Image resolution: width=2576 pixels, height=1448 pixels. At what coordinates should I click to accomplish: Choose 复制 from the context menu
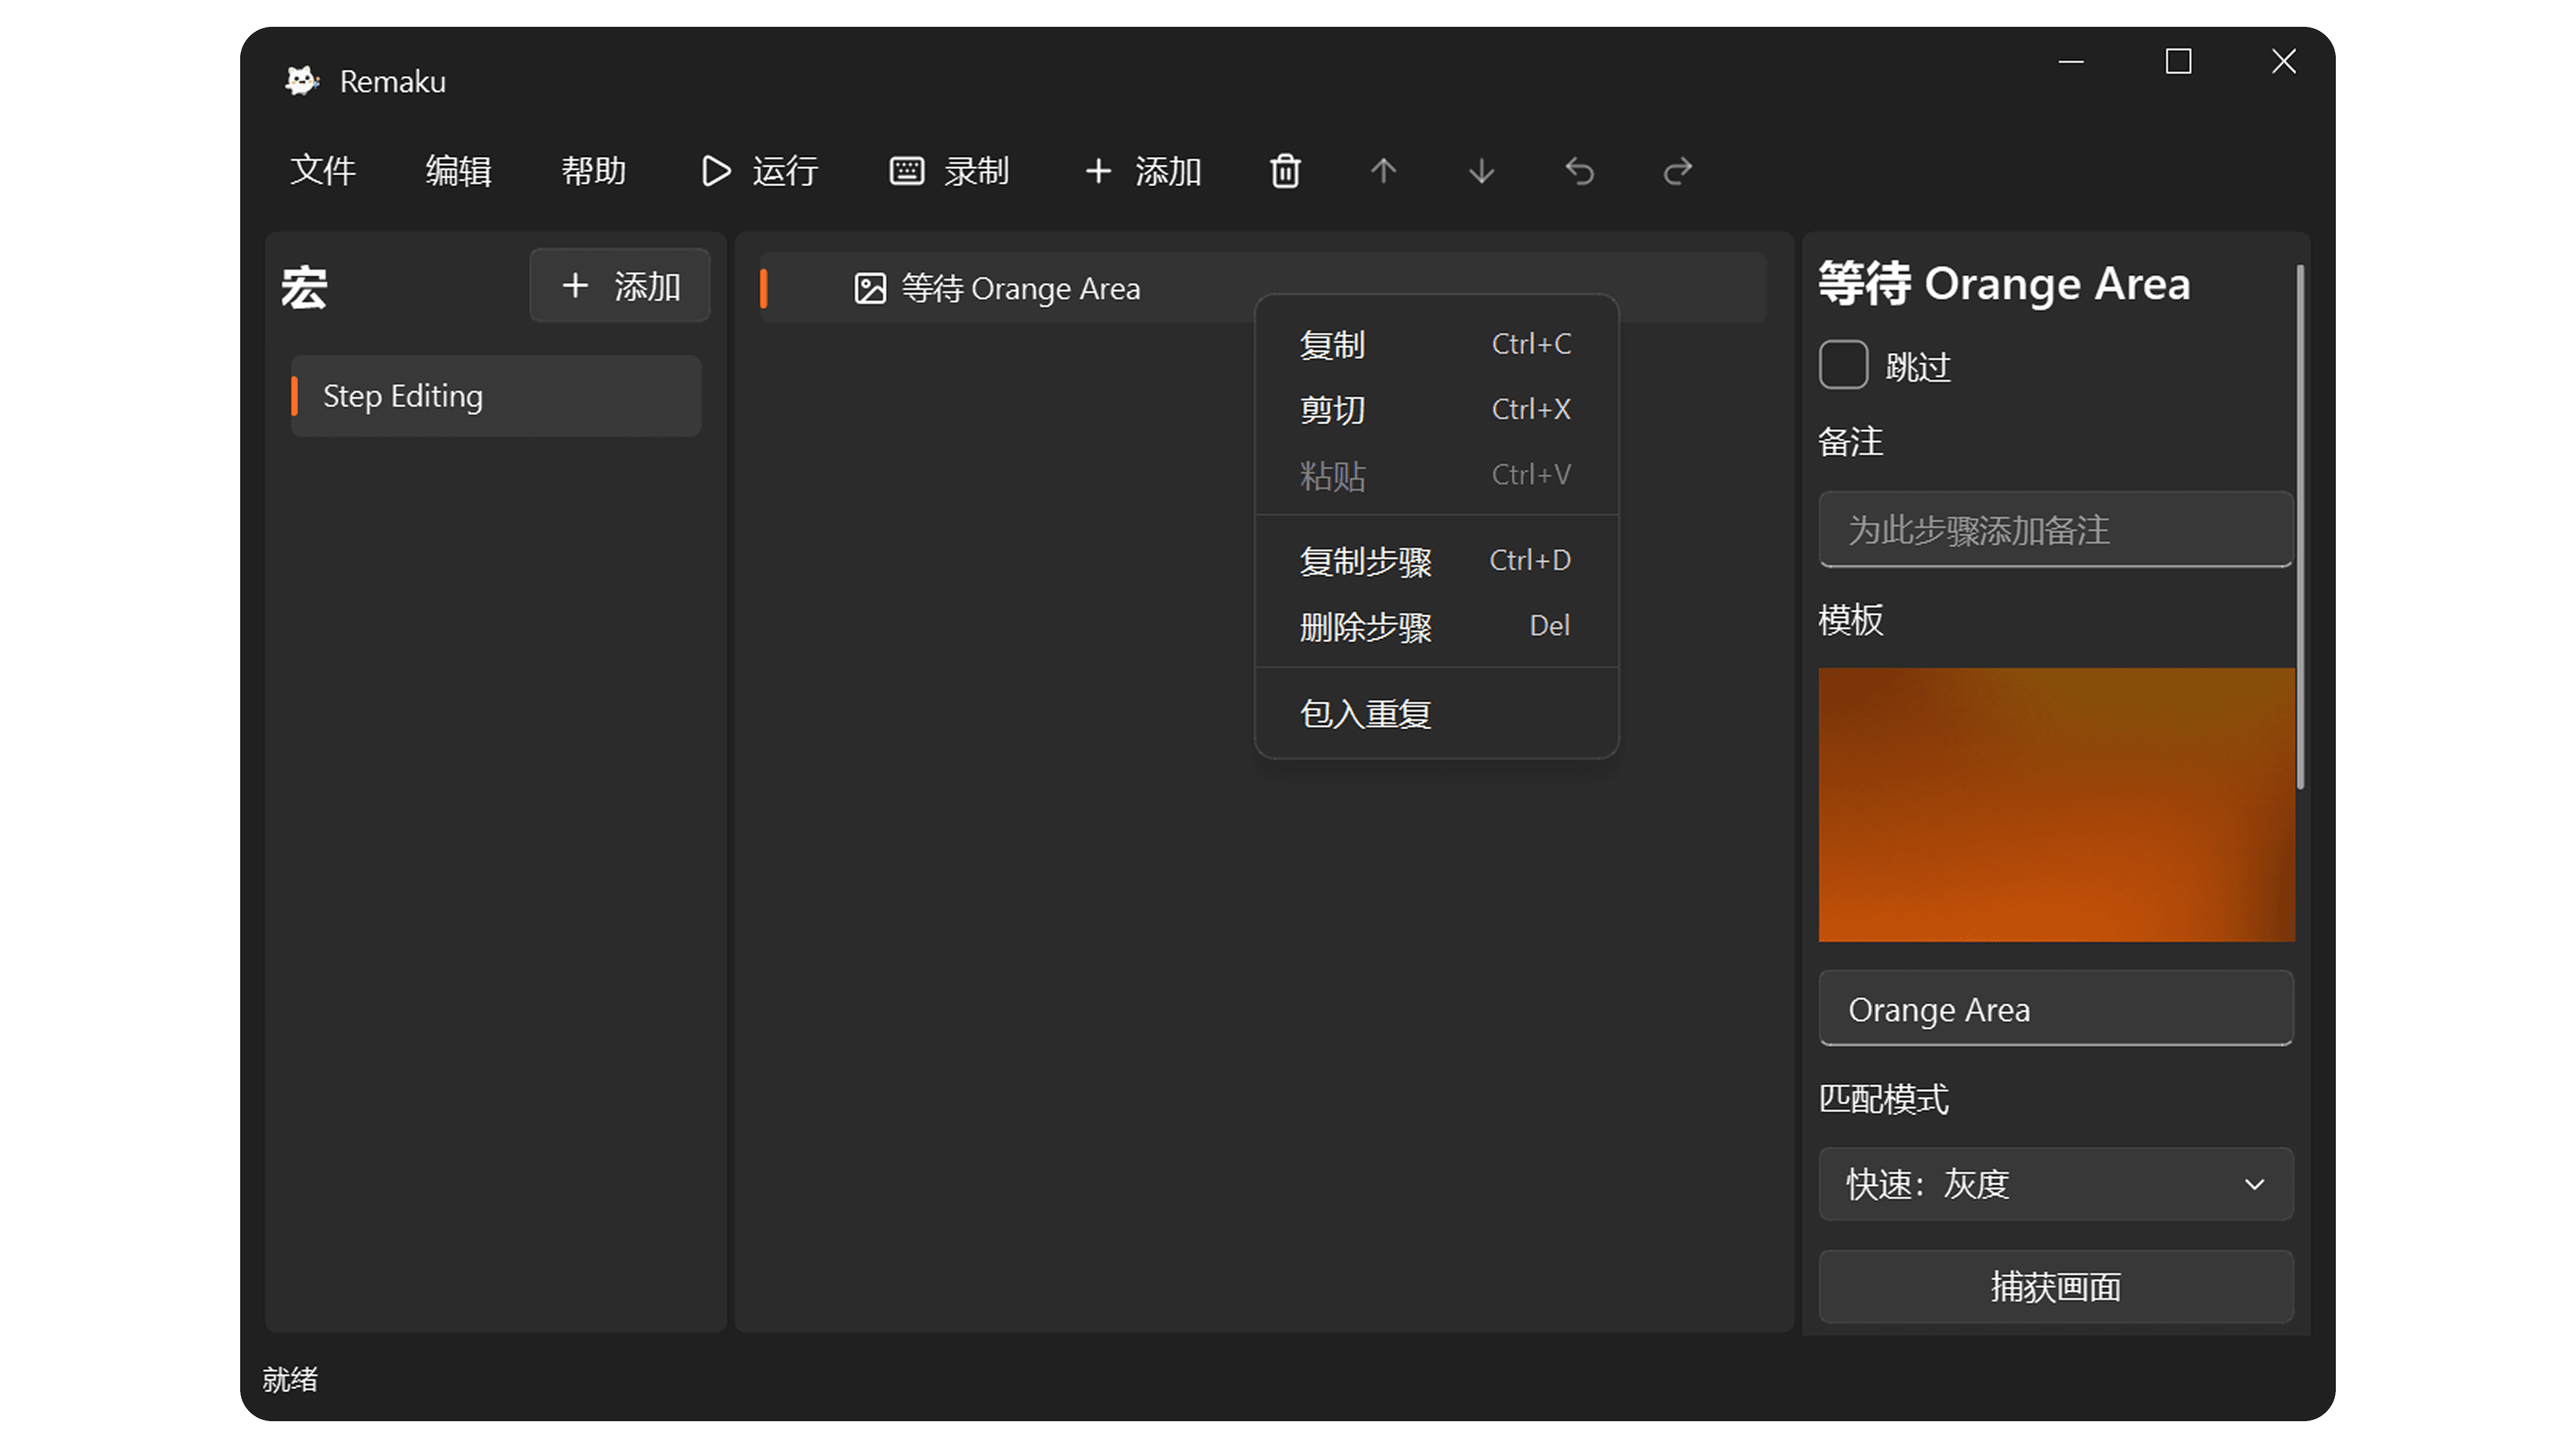point(1436,345)
